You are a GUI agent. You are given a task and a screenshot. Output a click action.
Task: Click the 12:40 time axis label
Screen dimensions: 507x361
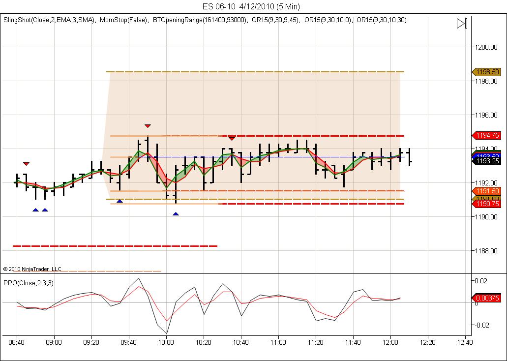[465, 343]
